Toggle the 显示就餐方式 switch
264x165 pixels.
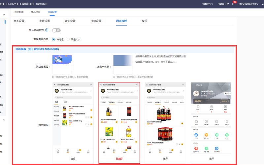[x=56, y=30]
